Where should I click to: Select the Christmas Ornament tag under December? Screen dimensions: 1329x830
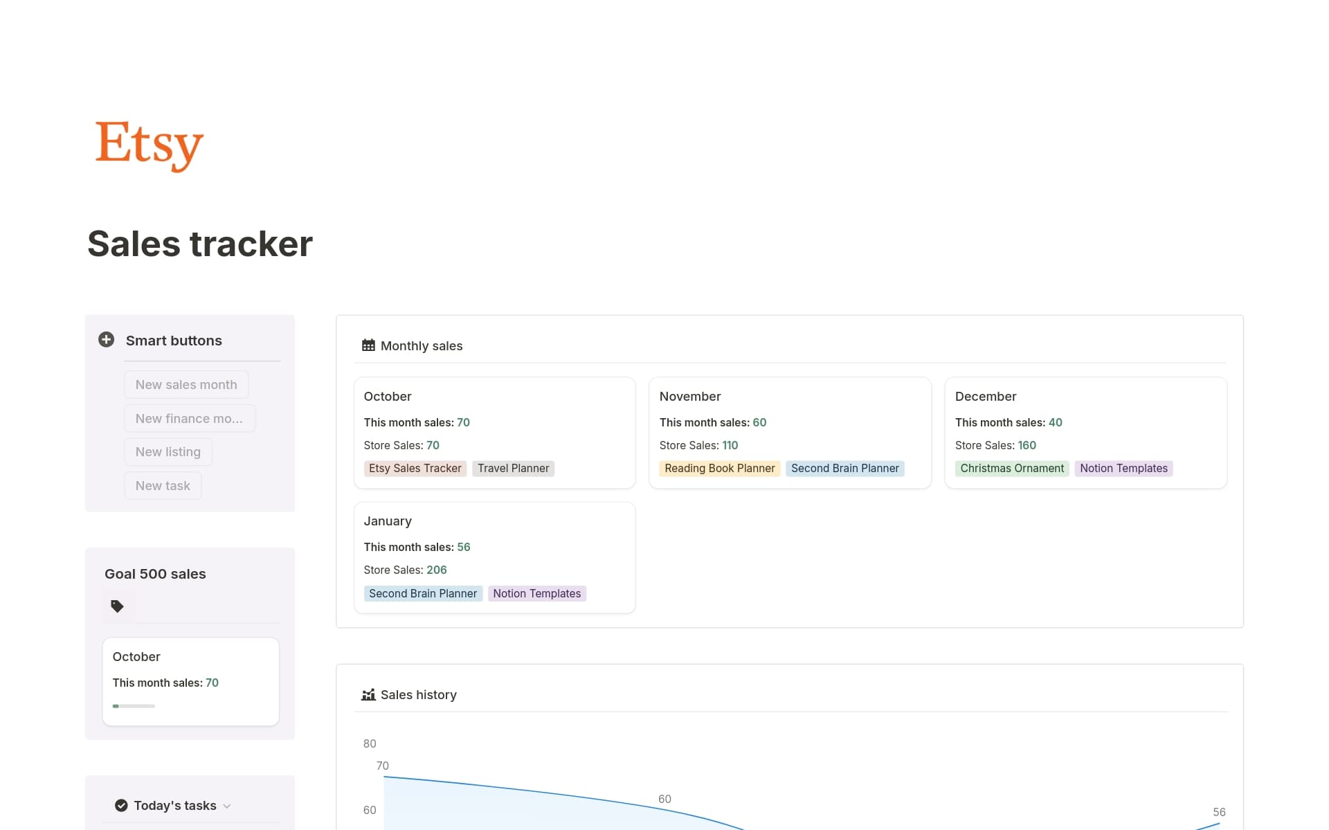tap(1012, 468)
